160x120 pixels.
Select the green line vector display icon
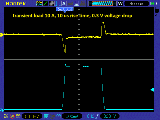[x=45, y=3]
